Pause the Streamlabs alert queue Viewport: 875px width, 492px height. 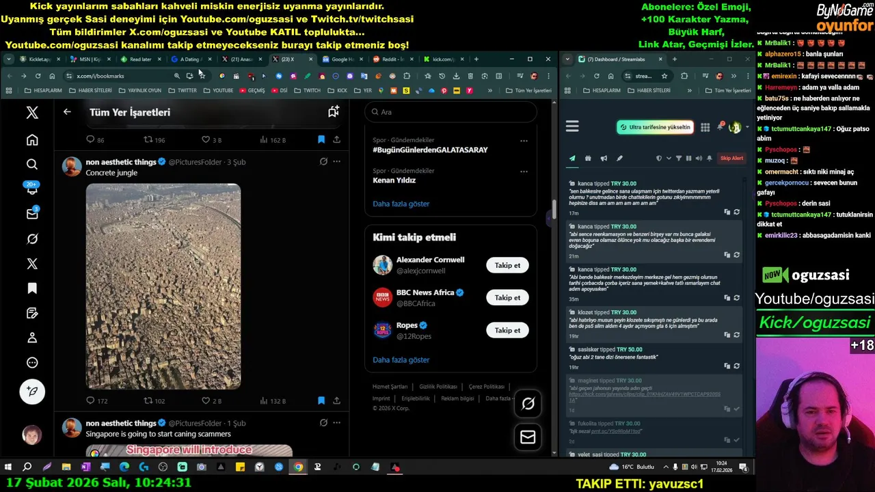[x=688, y=159]
